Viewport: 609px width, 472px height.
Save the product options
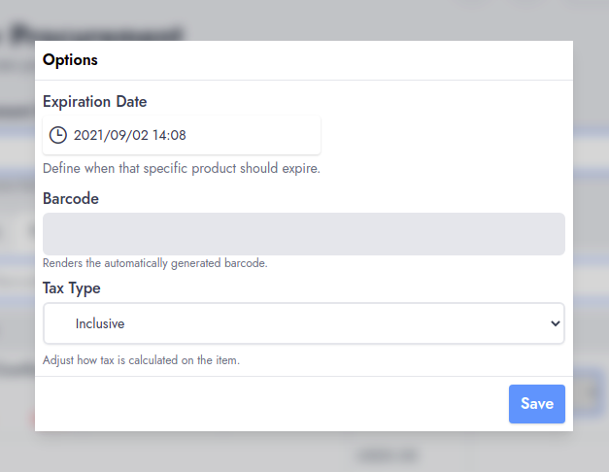[537, 404]
